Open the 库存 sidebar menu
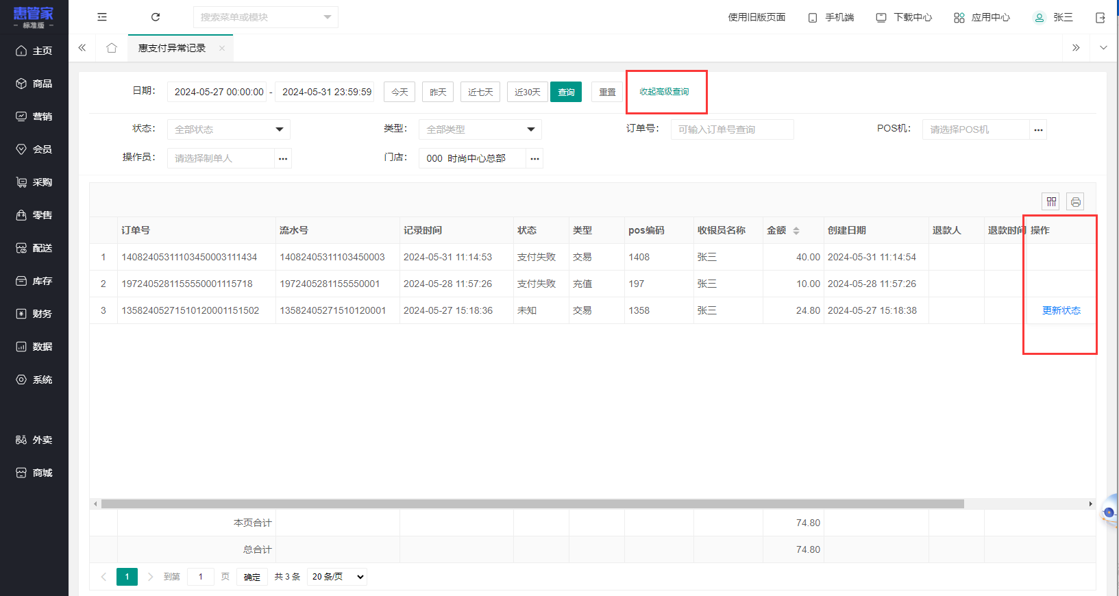1119x596 pixels. pos(34,281)
